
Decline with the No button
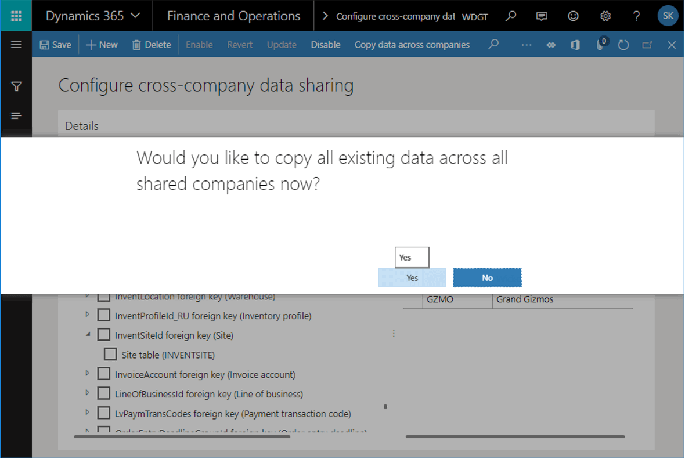point(487,278)
